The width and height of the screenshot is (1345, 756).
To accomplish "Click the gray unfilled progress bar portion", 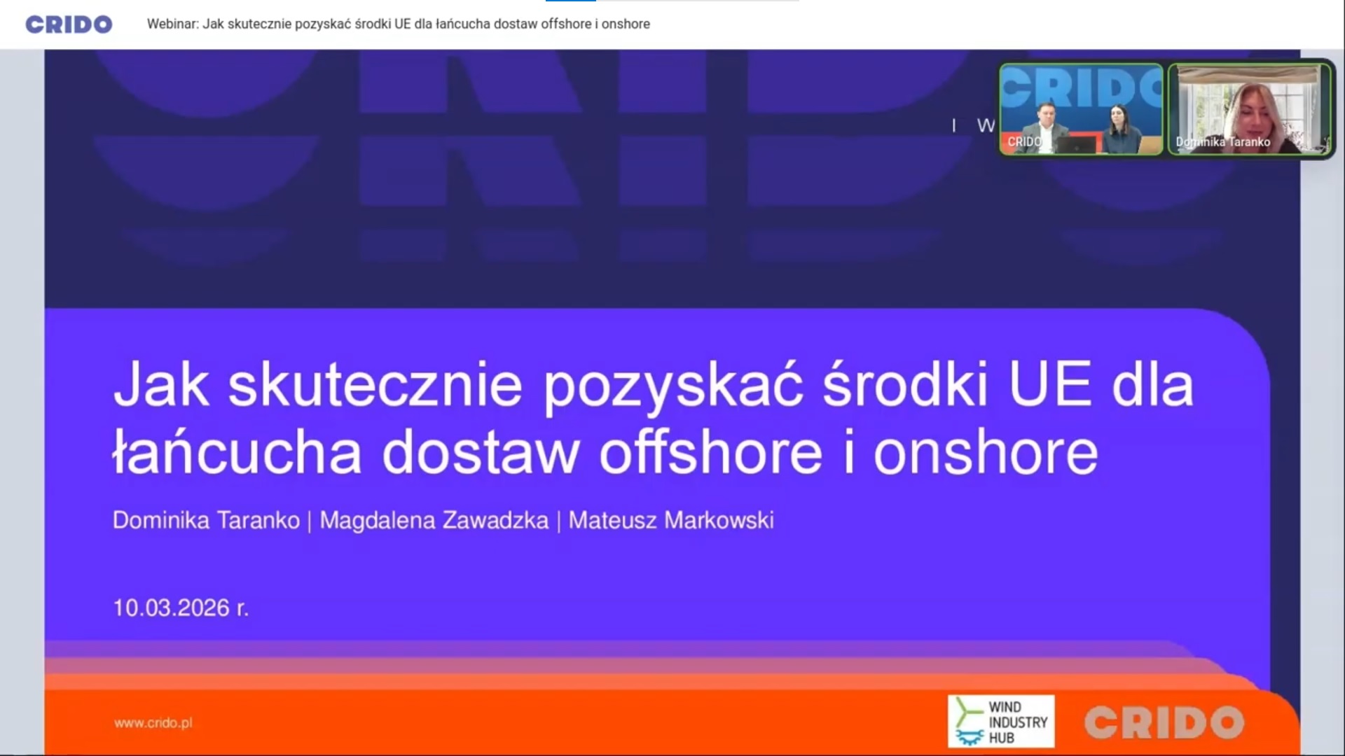I will 697,1.
